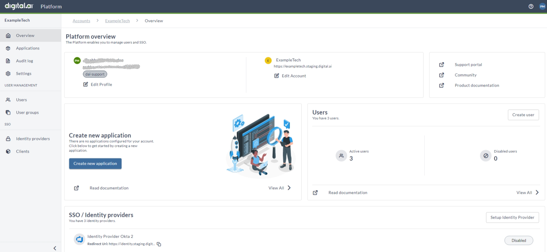Image resolution: width=547 pixels, height=252 pixels.
Task: Click the Active users icon
Action: coord(341,156)
